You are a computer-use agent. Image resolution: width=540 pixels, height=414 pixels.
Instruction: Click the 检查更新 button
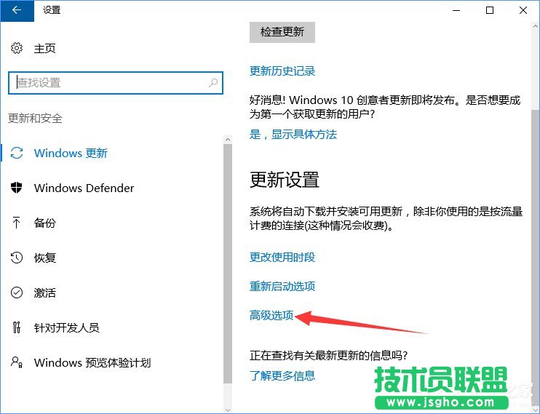[282, 32]
